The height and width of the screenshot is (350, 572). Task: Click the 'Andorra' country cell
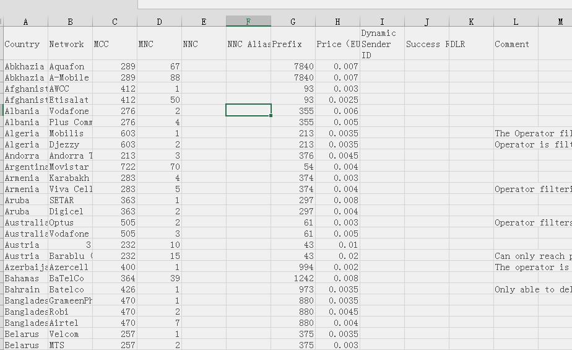[x=25, y=155]
